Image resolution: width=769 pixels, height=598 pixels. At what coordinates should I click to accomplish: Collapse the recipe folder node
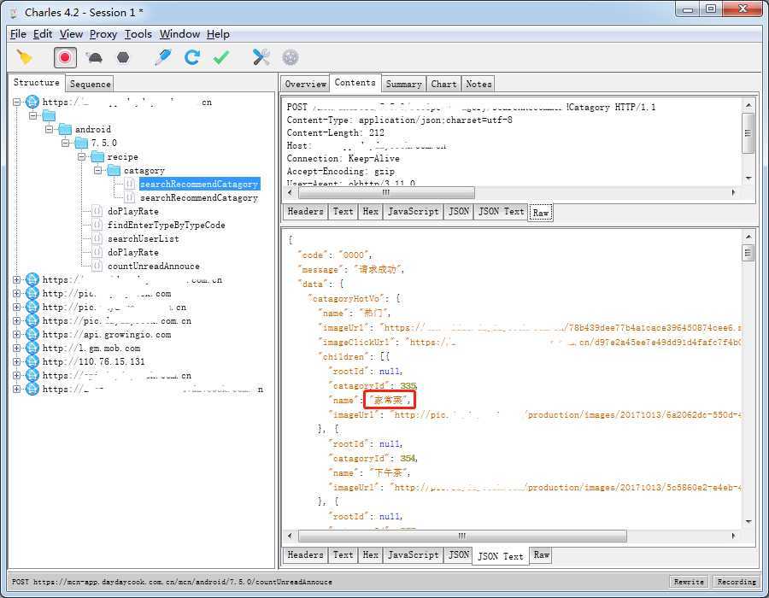click(x=81, y=156)
